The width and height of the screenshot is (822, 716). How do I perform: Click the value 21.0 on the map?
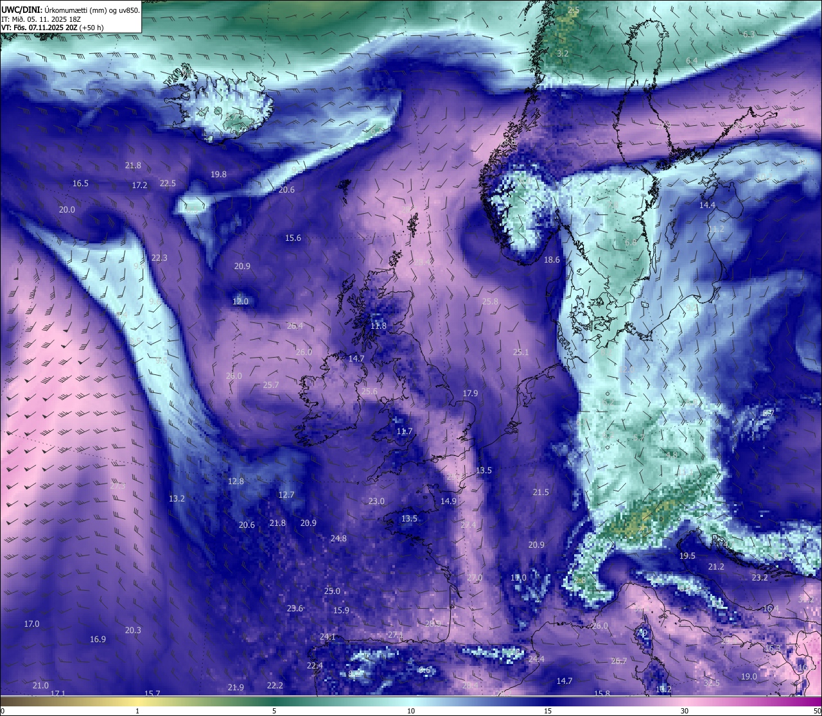tap(40, 686)
